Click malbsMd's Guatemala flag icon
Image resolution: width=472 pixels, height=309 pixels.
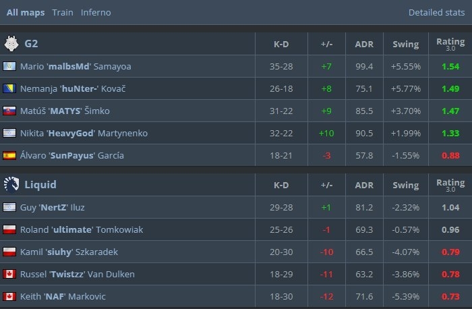(9, 66)
